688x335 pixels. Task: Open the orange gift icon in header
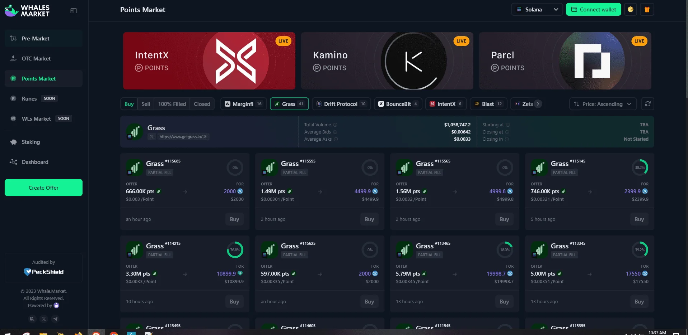pos(647,10)
